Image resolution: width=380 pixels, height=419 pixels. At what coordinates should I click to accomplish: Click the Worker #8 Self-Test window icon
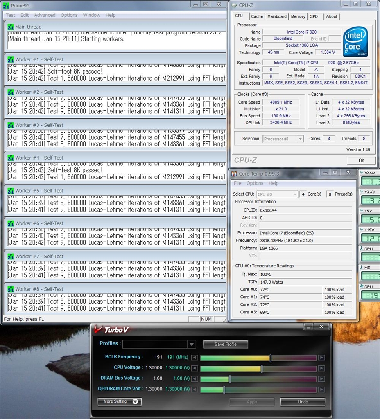point(11,289)
